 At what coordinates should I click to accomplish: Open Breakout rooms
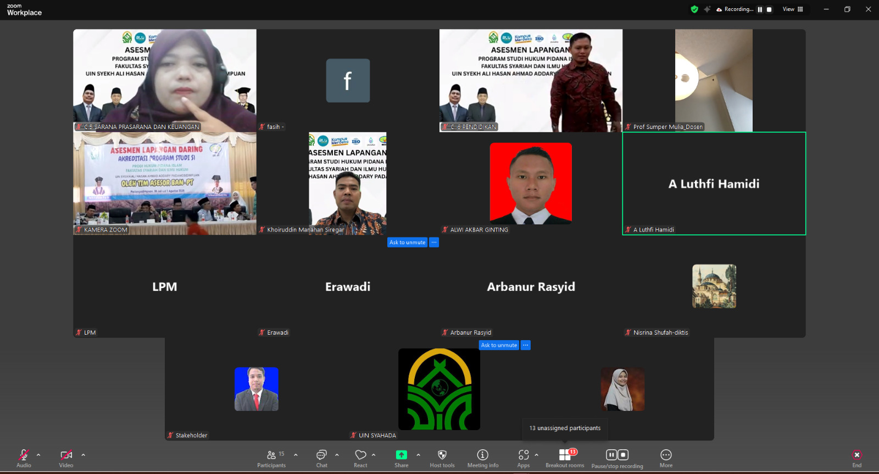click(x=565, y=458)
